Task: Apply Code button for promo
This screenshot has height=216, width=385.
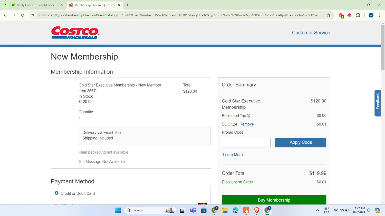Action: tap(301, 143)
